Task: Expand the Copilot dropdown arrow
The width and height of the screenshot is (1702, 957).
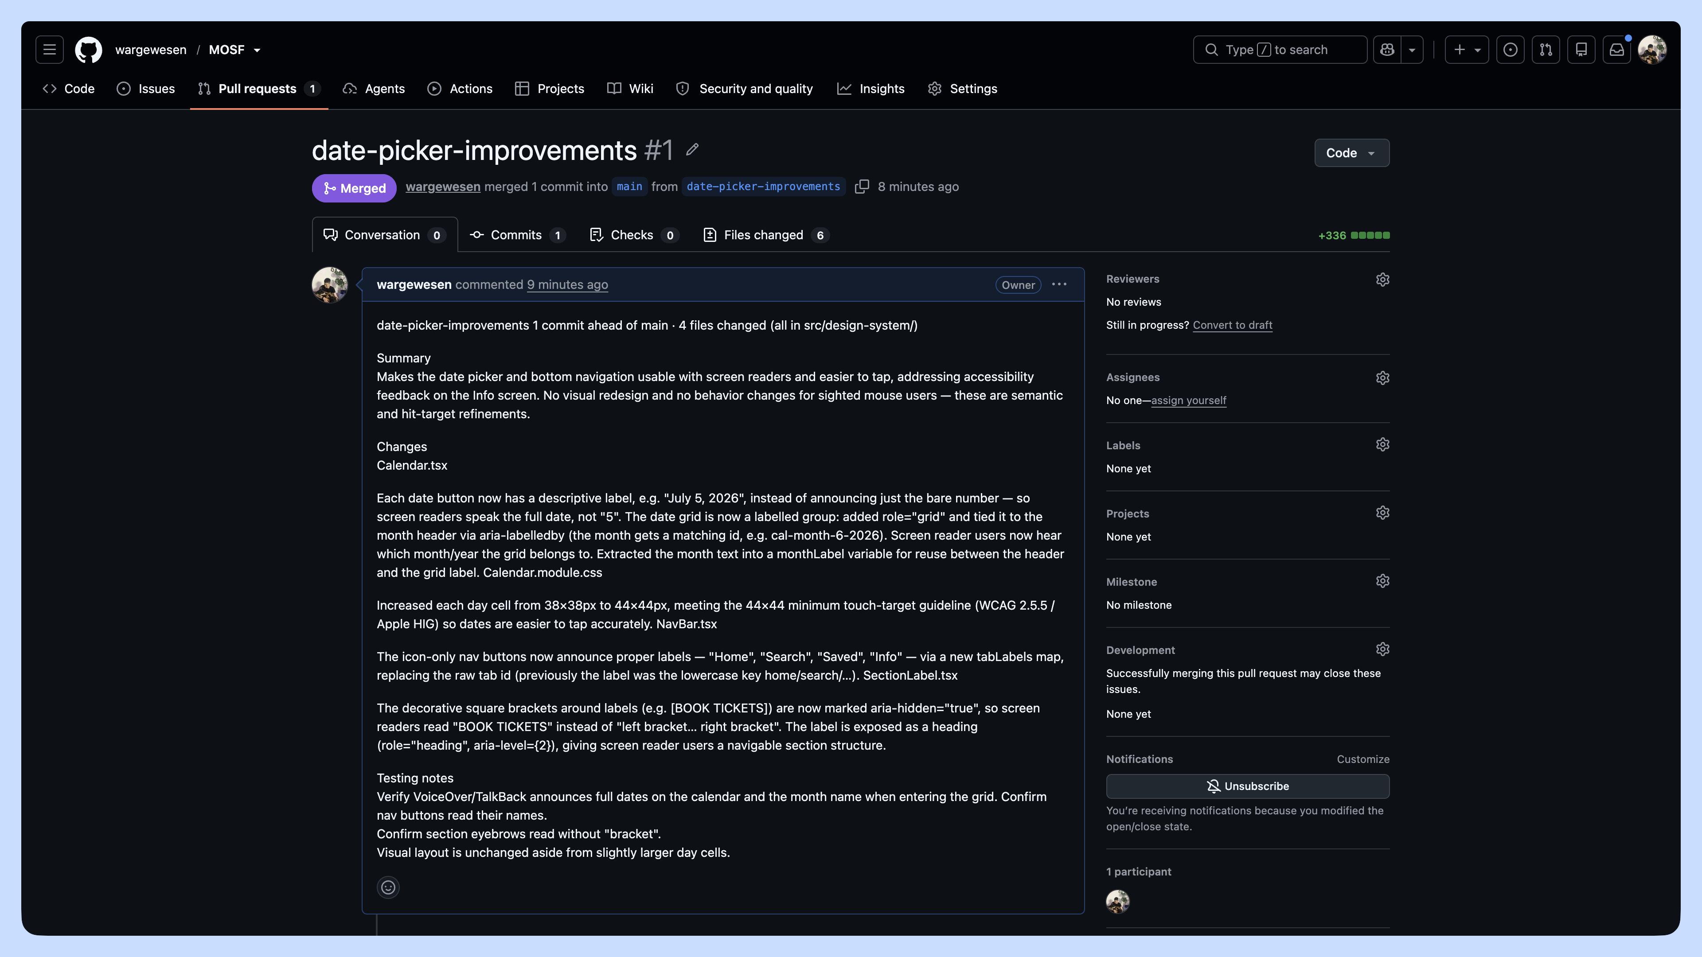Action: click(x=1412, y=50)
